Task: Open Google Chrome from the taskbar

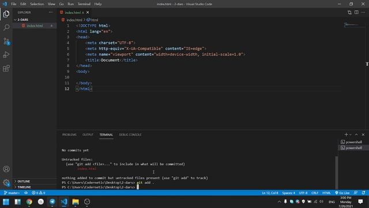Action: click(29, 202)
